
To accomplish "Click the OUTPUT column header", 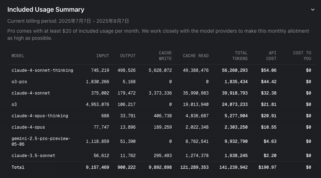I will coord(128,56).
